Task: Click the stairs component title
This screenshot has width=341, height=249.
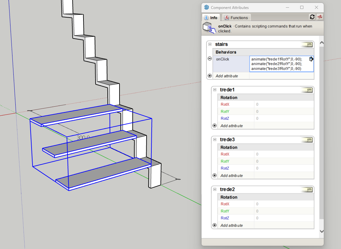Action: (221, 44)
